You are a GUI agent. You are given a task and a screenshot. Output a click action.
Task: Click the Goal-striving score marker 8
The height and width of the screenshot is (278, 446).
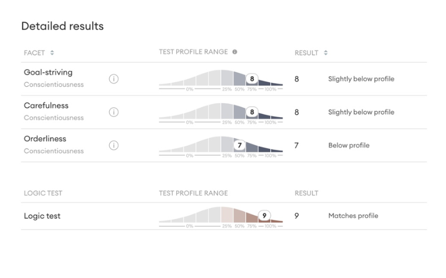coord(253,79)
